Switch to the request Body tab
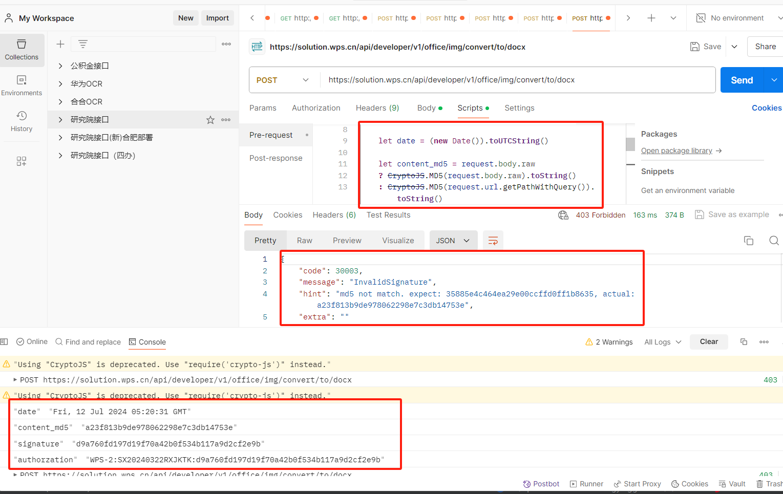The width and height of the screenshot is (783, 494). coord(429,108)
